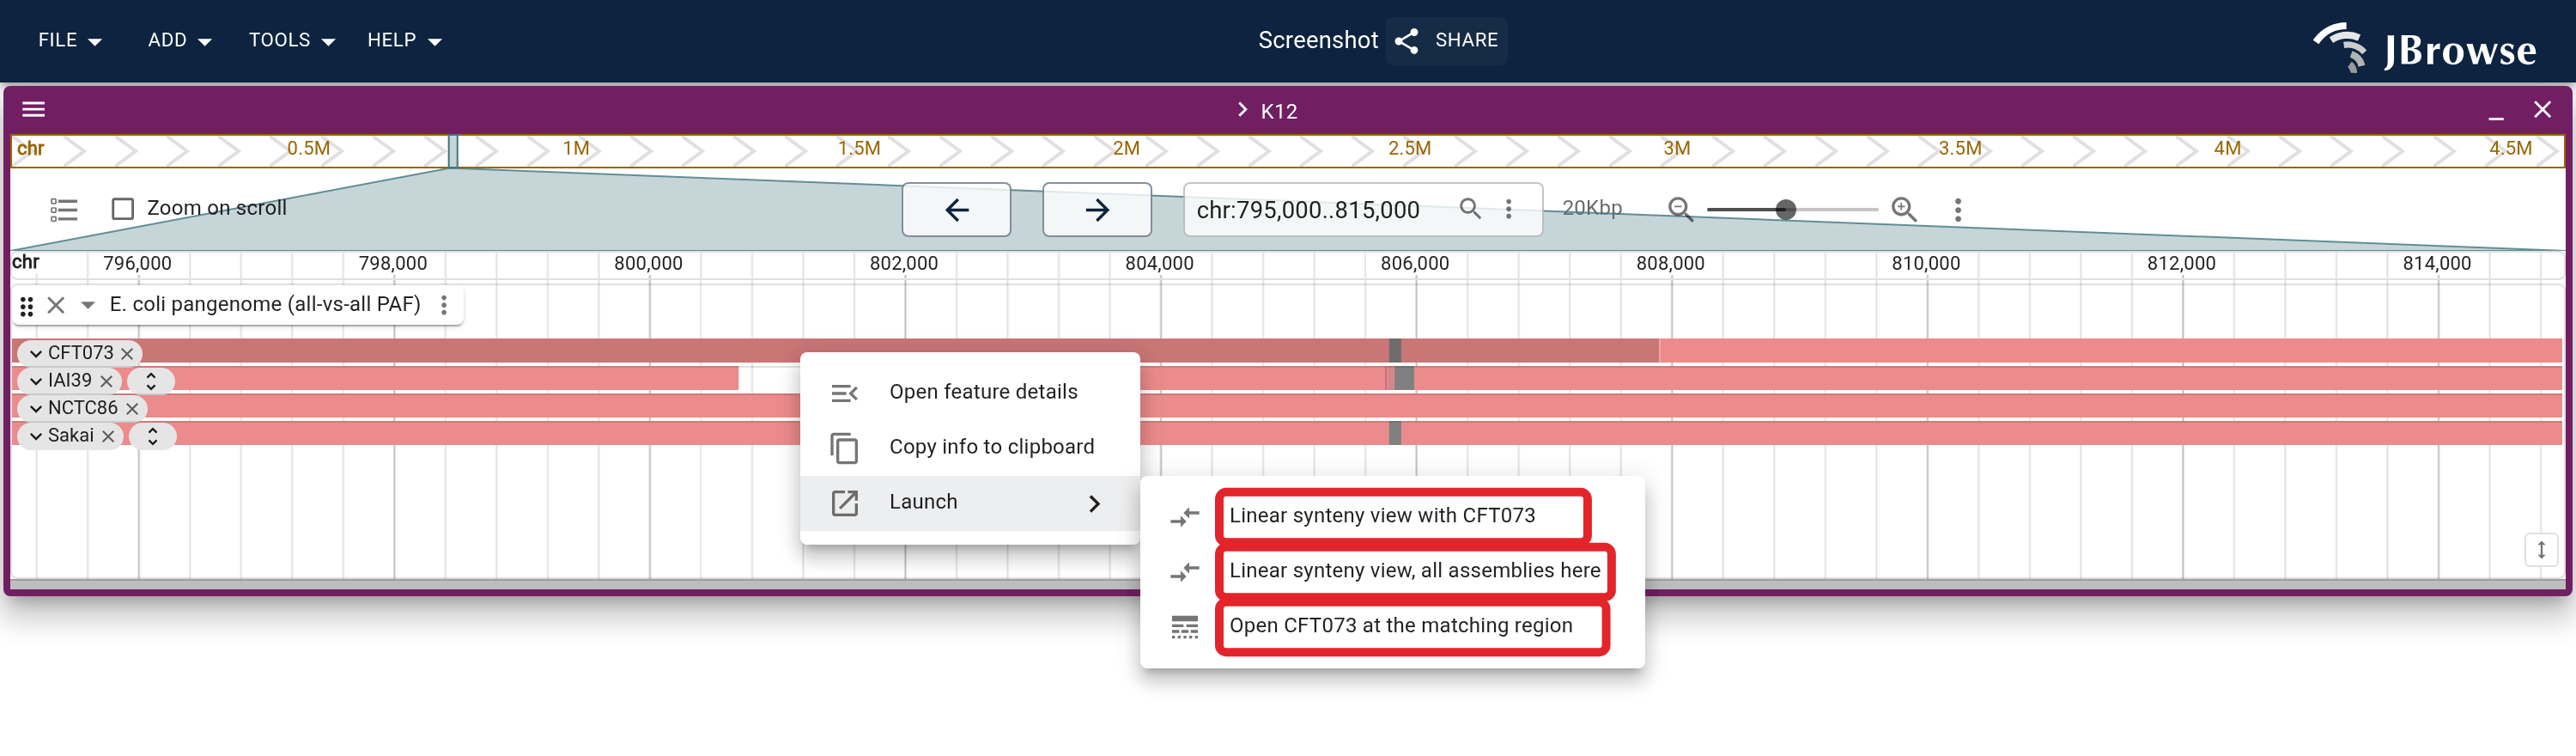Pan the view left with back arrow
Screen dimensions: 2576x756
tap(956, 209)
